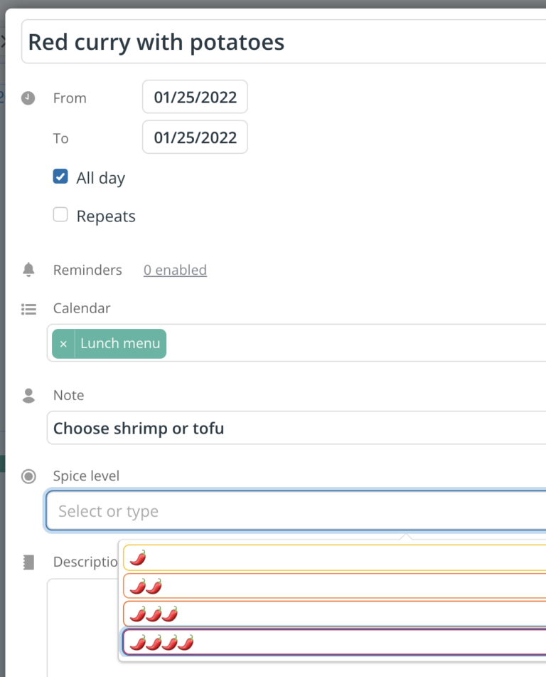The image size is (546, 677).
Task: Toggle All day off for this event
Action: [x=60, y=176]
